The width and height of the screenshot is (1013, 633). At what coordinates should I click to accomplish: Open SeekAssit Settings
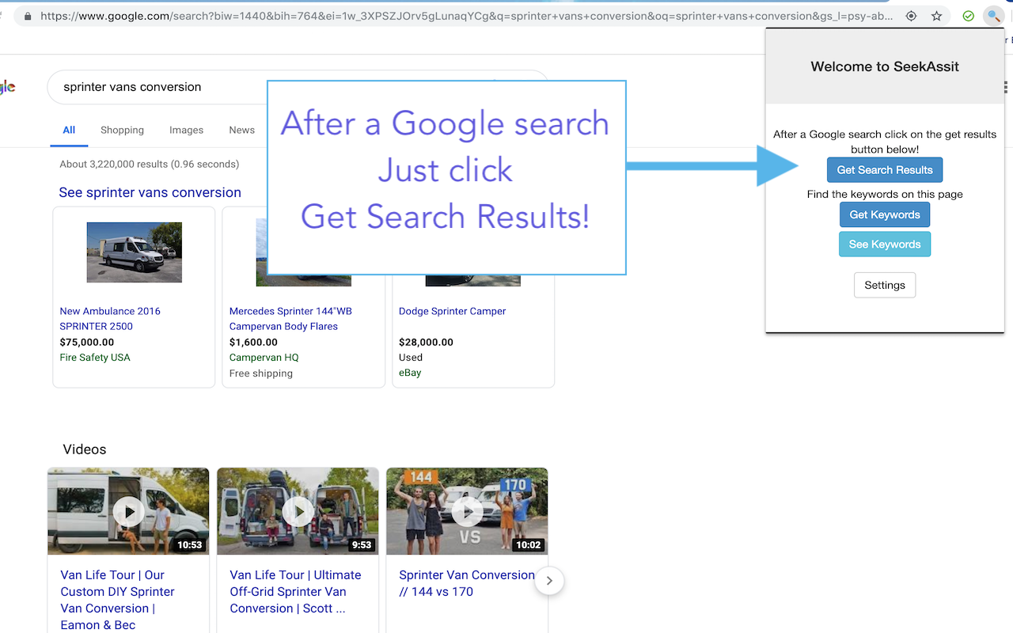point(885,285)
